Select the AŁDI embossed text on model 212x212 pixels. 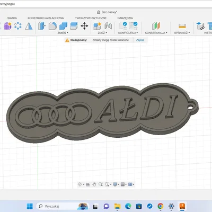click(136, 109)
